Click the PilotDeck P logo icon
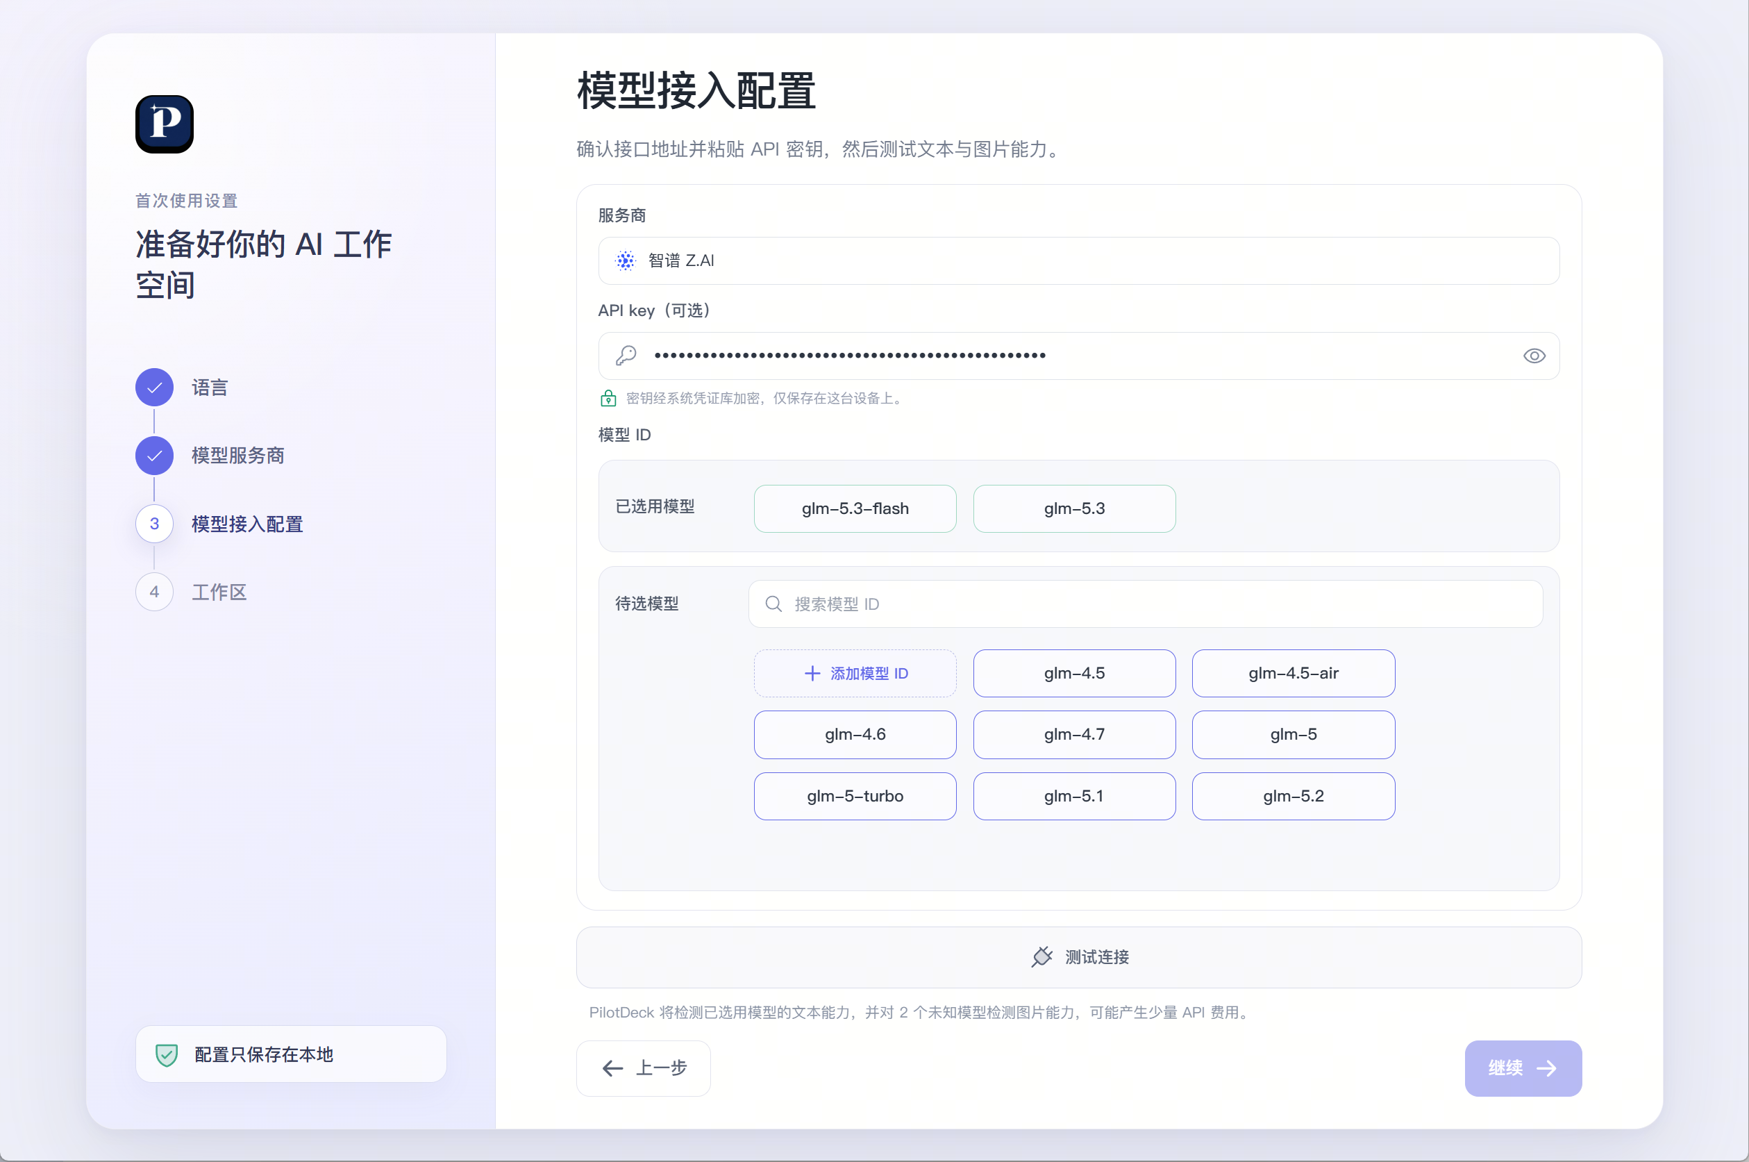This screenshot has width=1749, height=1162. tap(165, 124)
